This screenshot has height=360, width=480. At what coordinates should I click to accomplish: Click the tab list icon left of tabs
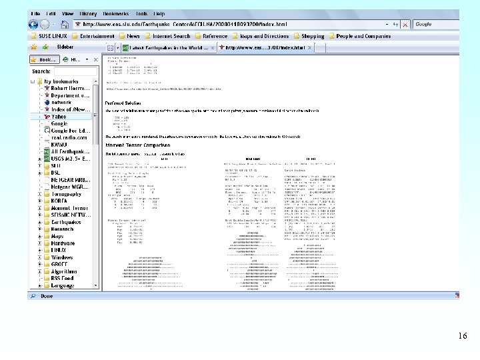[x=109, y=48]
